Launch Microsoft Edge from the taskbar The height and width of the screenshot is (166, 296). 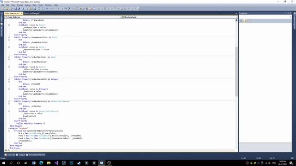[41, 163]
